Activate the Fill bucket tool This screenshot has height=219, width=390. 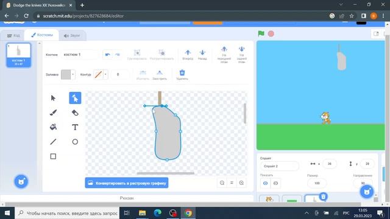[x=53, y=127]
